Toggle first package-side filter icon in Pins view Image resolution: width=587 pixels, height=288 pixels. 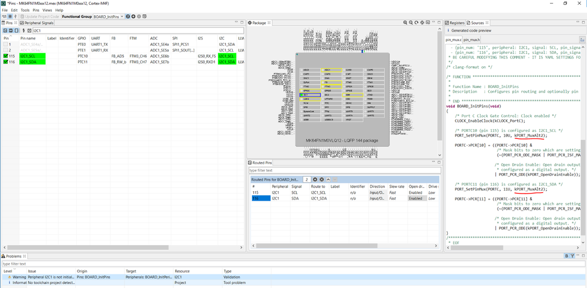coord(5,31)
